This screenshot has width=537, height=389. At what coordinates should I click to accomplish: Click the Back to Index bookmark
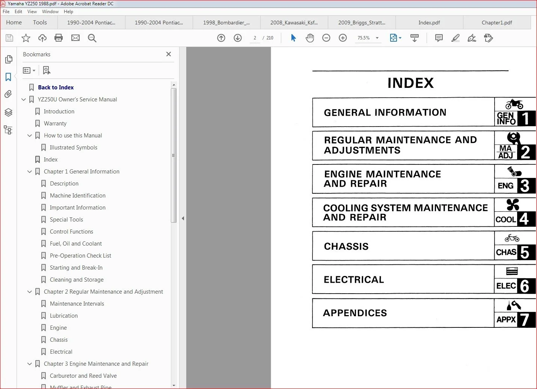click(x=56, y=87)
